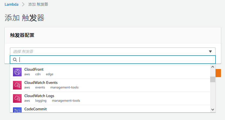Click the 触发器配置 section header
The height and width of the screenshot is (120, 225).
point(22,35)
